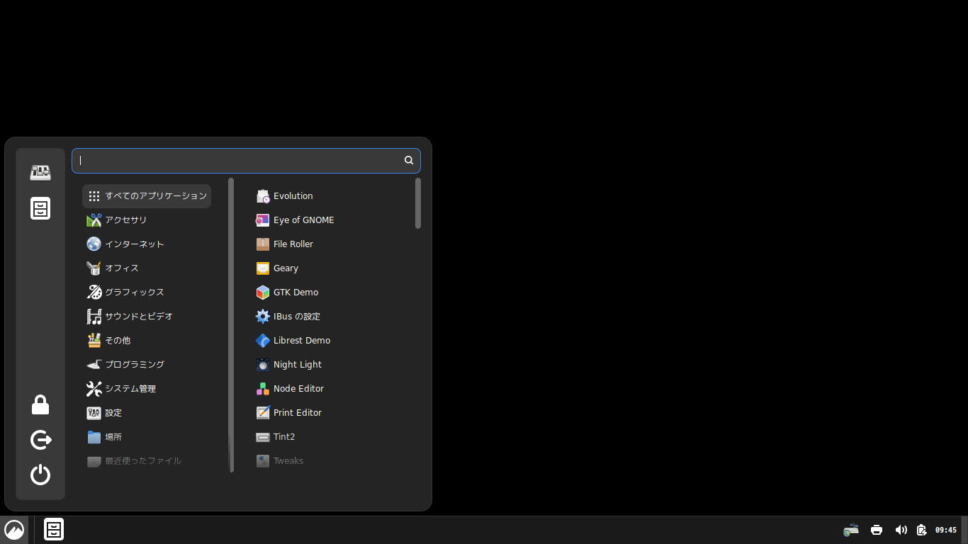Screen dimensions: 968x544
Task: Select the グラフィックス category
Action: point(147,293)
